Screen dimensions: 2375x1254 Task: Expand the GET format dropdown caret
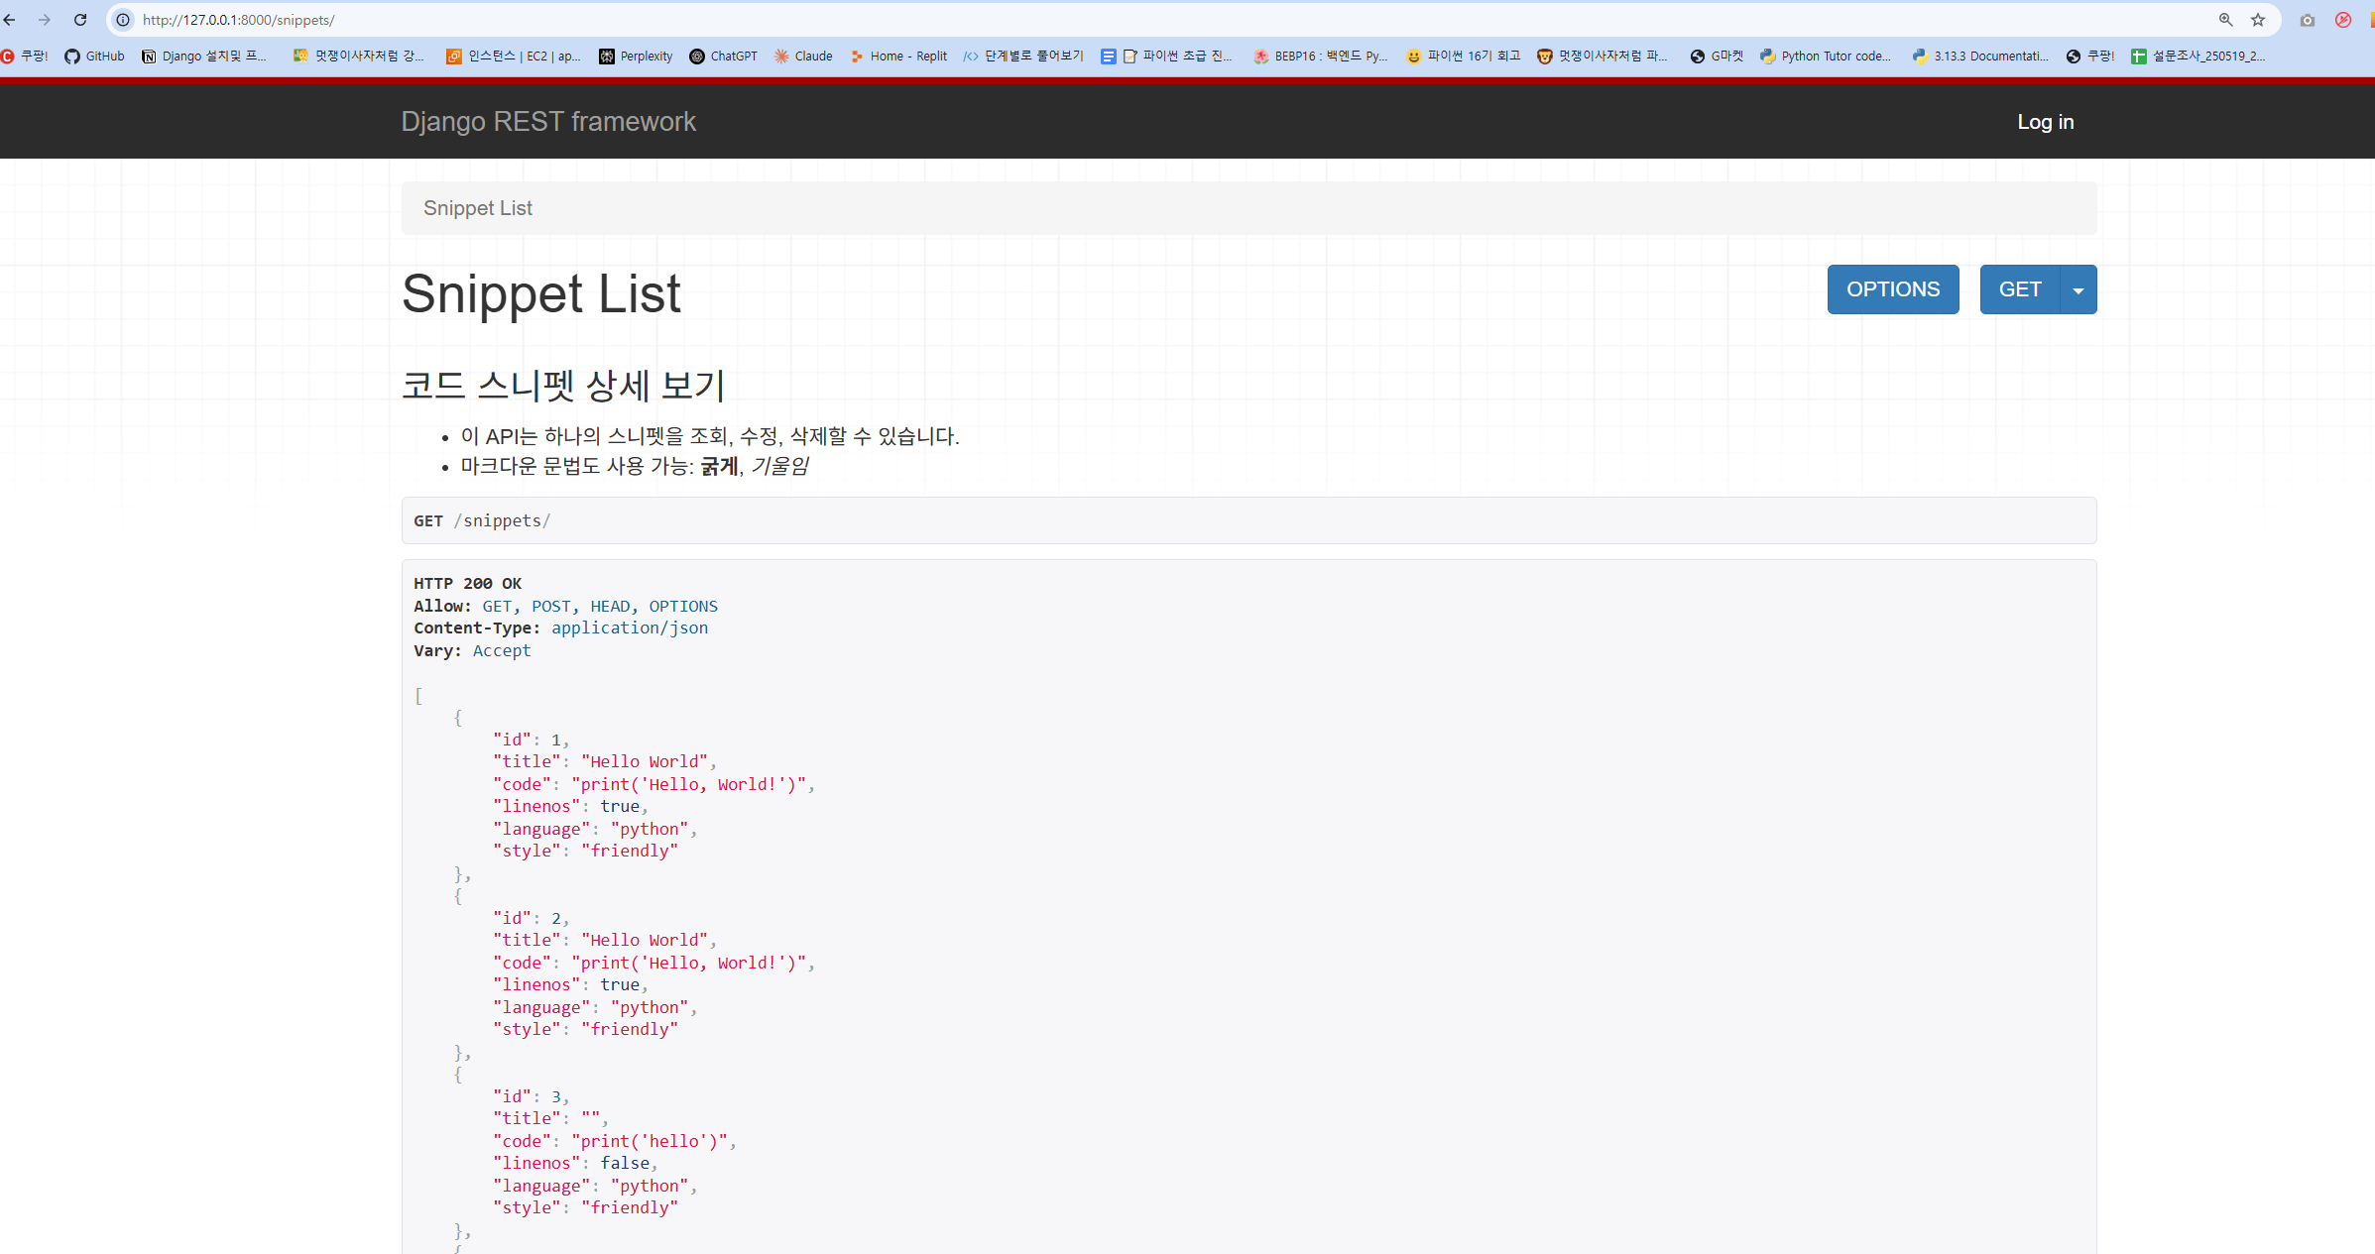tap(2078, 289)
